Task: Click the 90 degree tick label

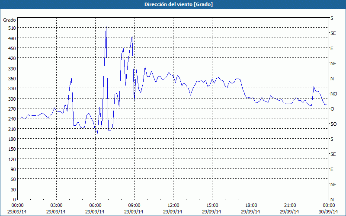Action: [x=13, y=169]
